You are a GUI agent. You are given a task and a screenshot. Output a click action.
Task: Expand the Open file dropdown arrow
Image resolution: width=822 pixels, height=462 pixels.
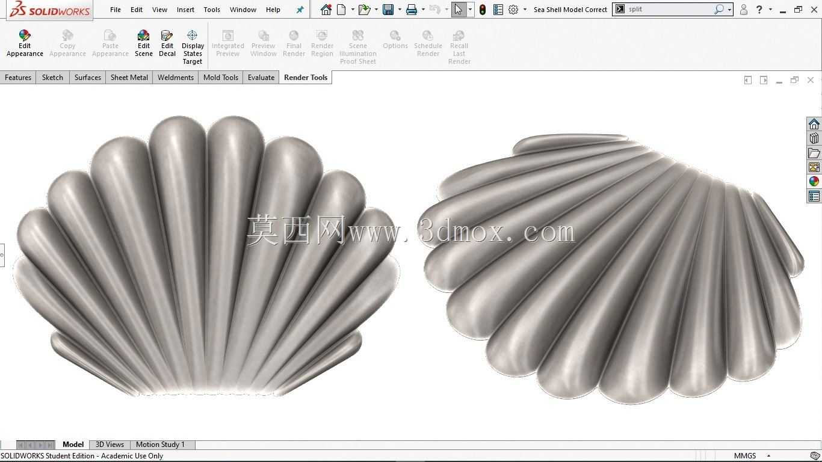pos(376,10)
